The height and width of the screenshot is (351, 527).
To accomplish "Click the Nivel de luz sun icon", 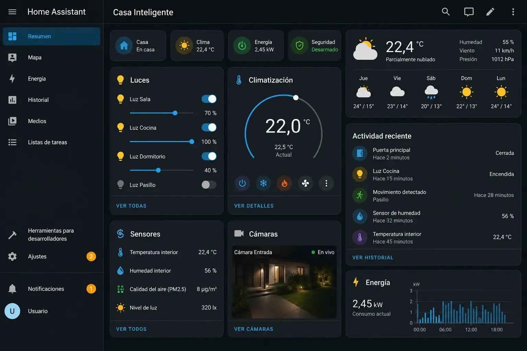I will point(120,308).
